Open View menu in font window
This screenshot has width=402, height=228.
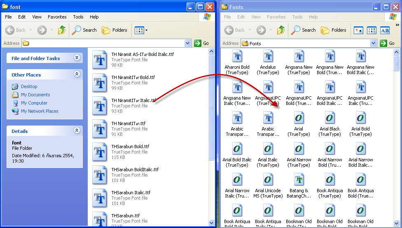pos(37,17)
